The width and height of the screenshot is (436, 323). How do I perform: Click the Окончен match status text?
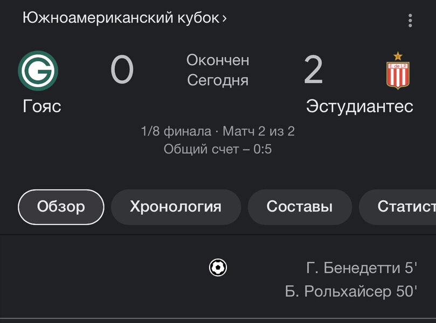pos(218,60)
